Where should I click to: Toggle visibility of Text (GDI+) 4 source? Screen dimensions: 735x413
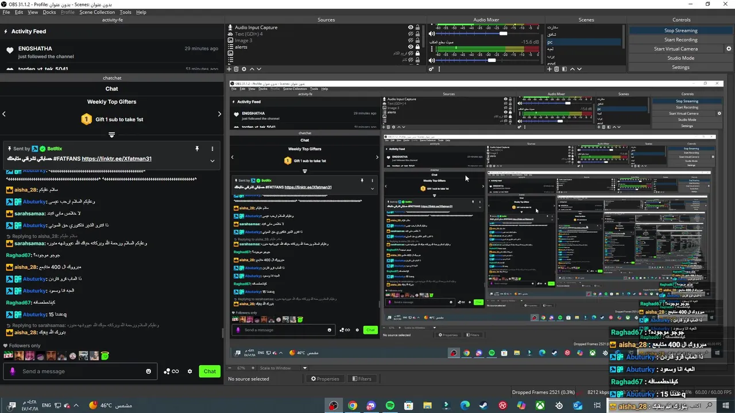411,34
